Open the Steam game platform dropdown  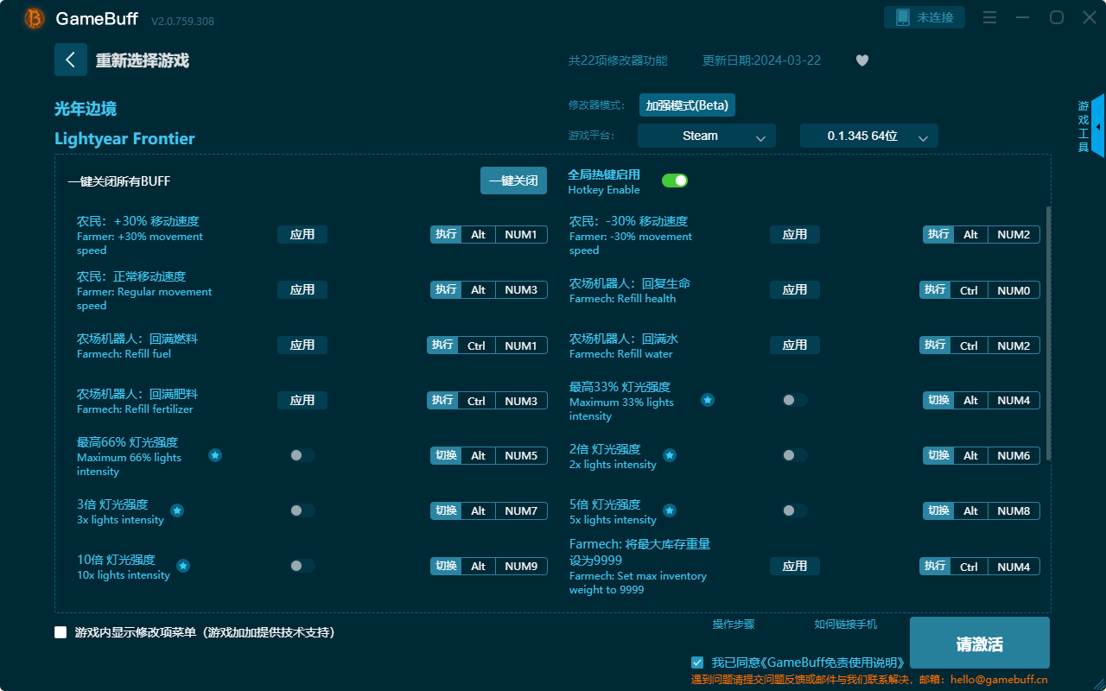click(x=706, y=136)
